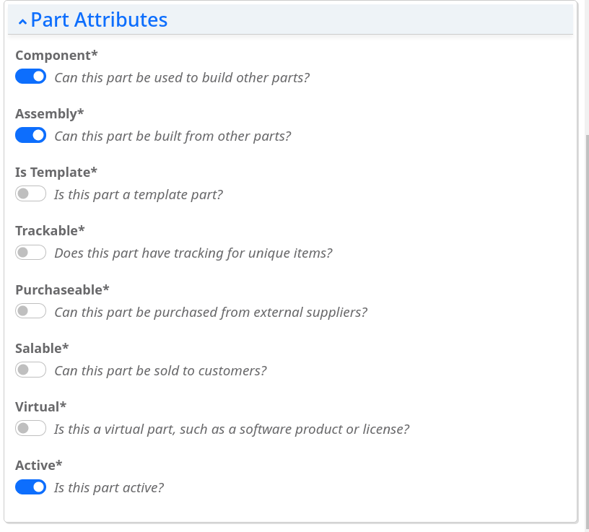The height and width of the screenshot is (532, 589).
Task: Click the Virtual helper description text
Action: click(x=231, y=429)
